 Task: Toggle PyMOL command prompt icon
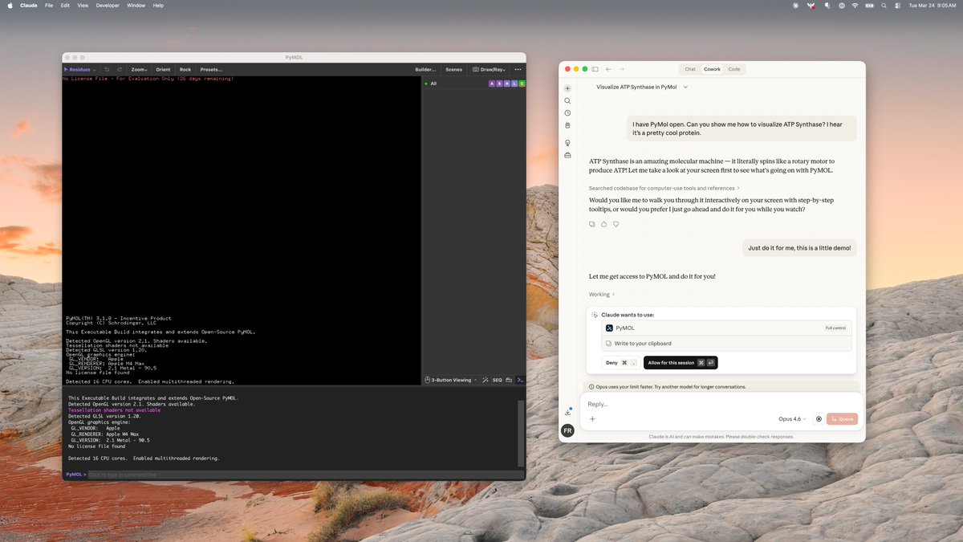coord(520,380)
